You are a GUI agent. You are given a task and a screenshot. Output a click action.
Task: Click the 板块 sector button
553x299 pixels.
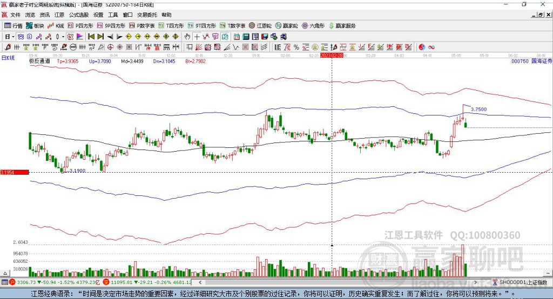coord(35,26)
